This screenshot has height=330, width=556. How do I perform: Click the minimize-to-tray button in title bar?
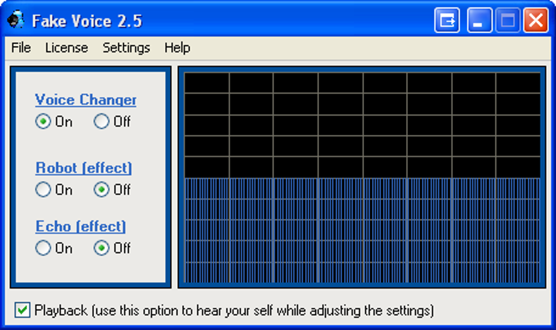tap(447, 20)
